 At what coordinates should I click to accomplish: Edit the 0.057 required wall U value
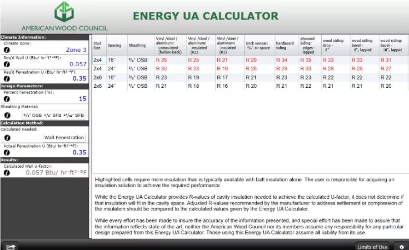tap(78, 64)
